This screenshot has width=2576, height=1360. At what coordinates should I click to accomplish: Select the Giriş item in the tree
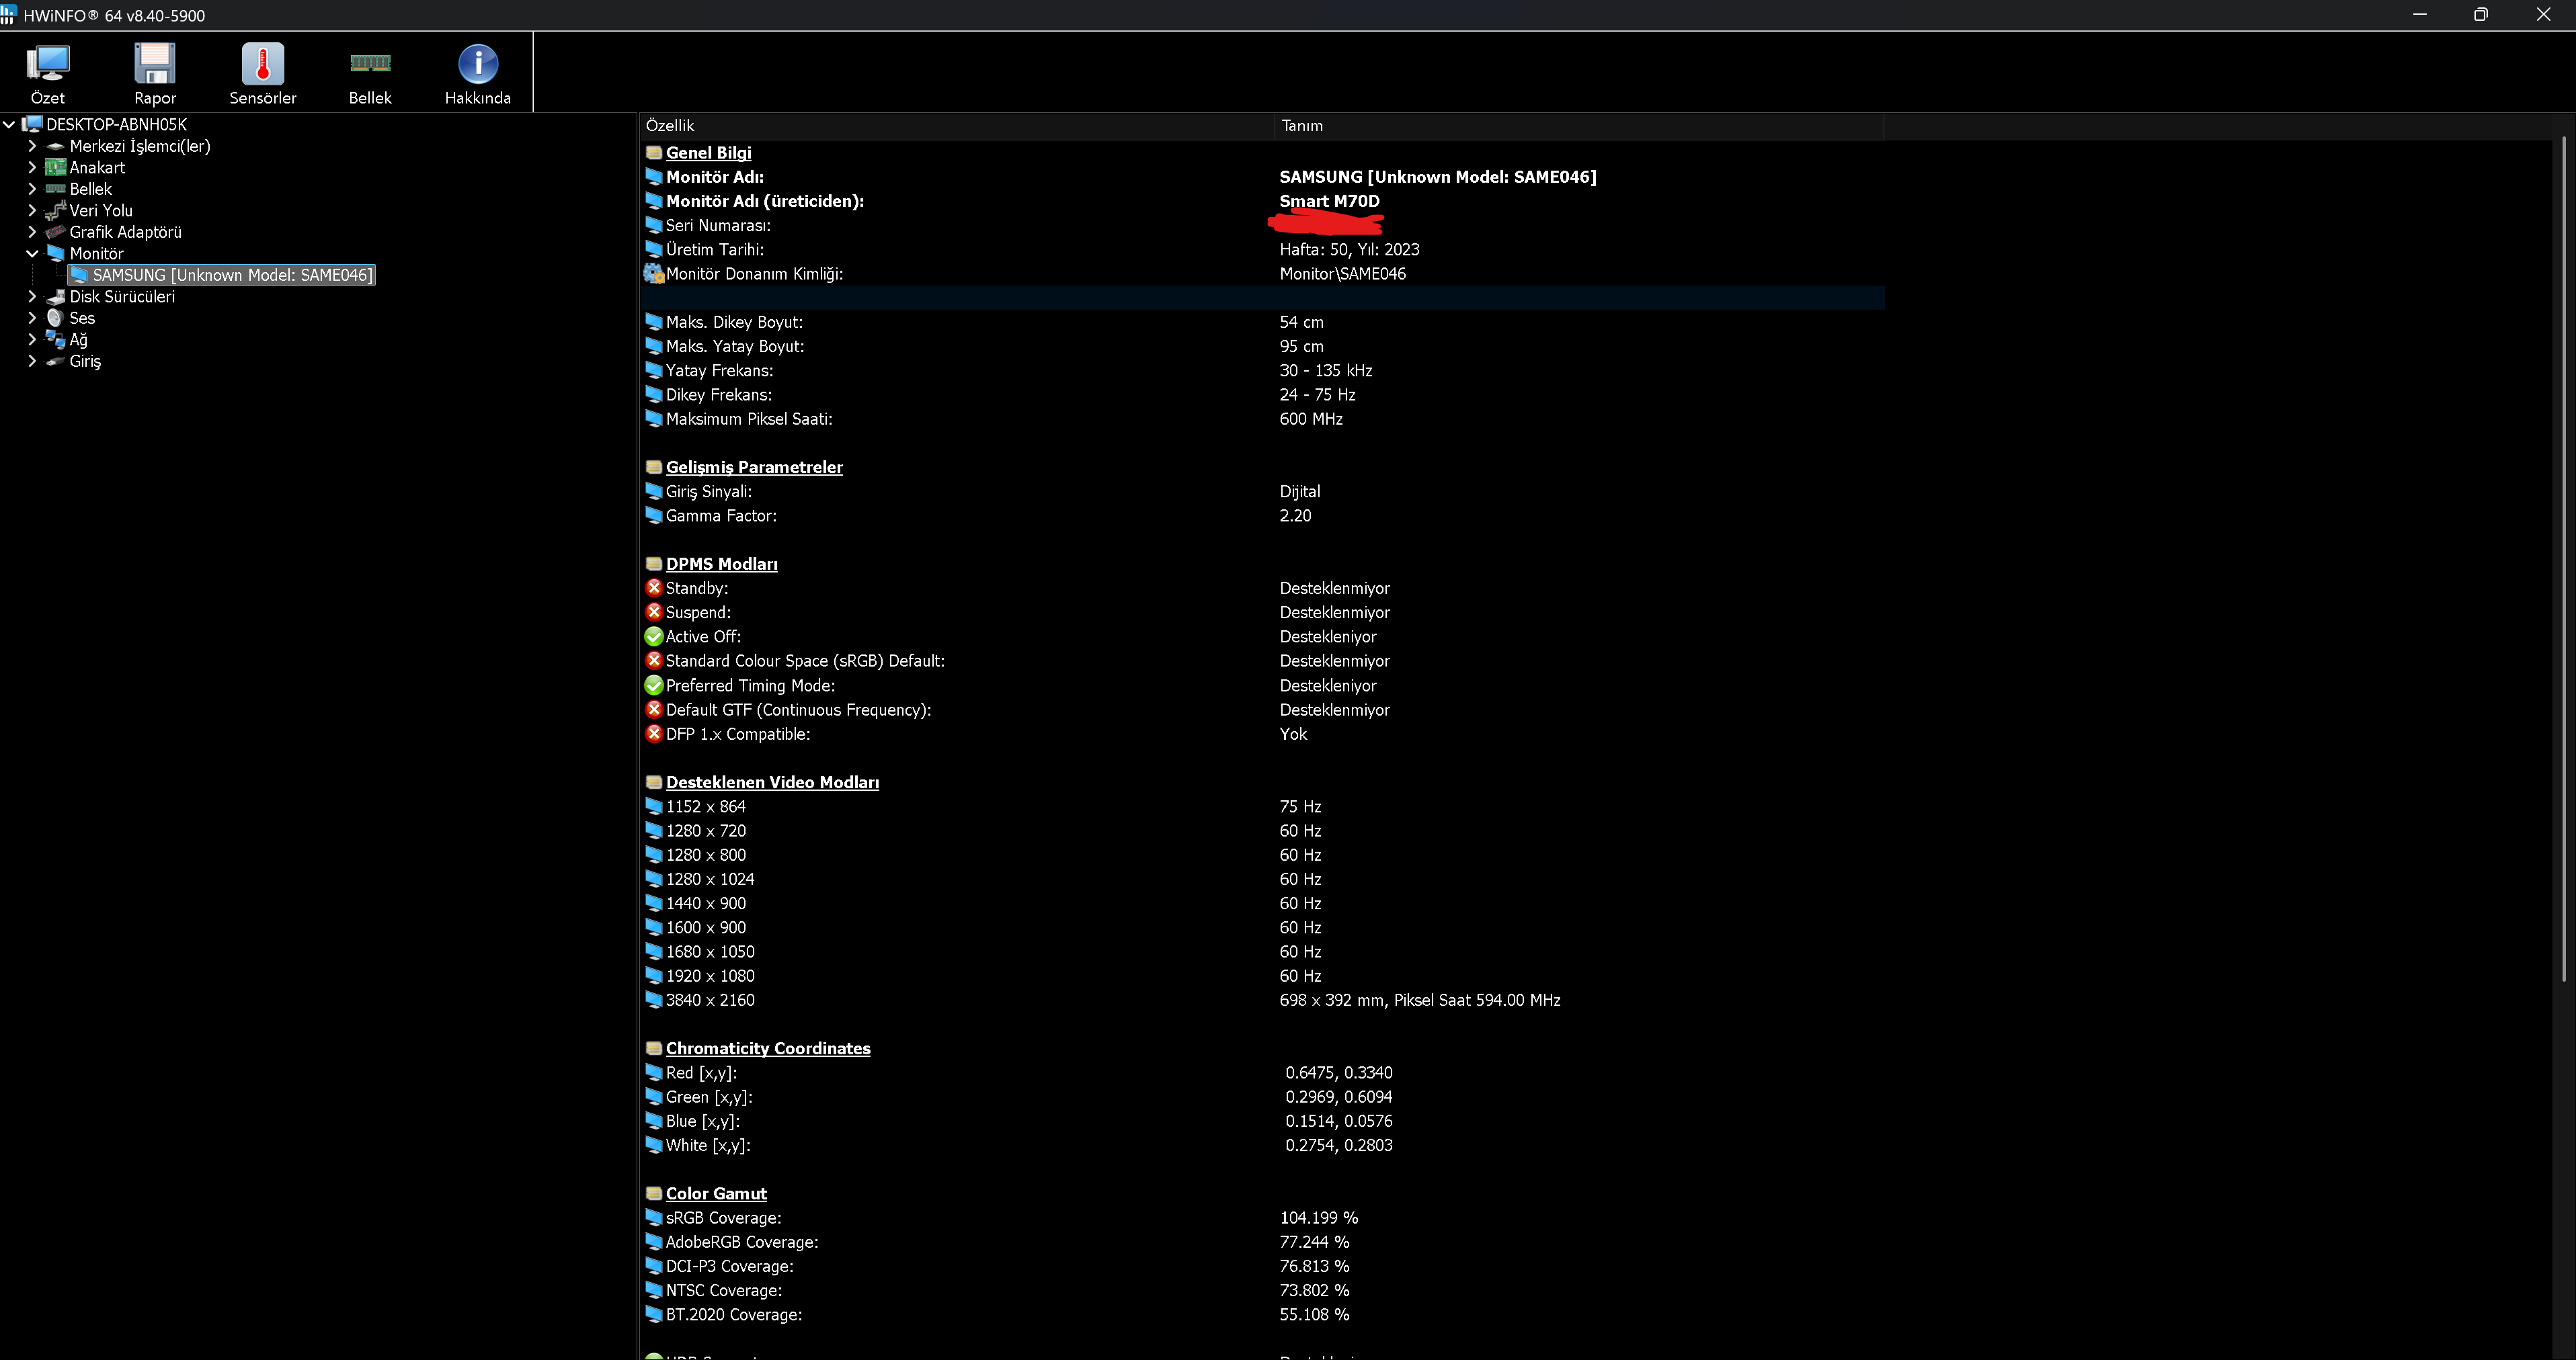coord(85,361)
